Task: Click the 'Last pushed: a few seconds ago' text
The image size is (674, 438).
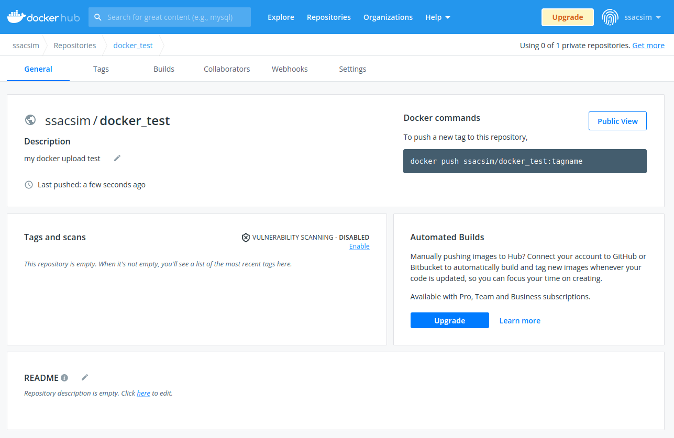Action: click(92, 185)
